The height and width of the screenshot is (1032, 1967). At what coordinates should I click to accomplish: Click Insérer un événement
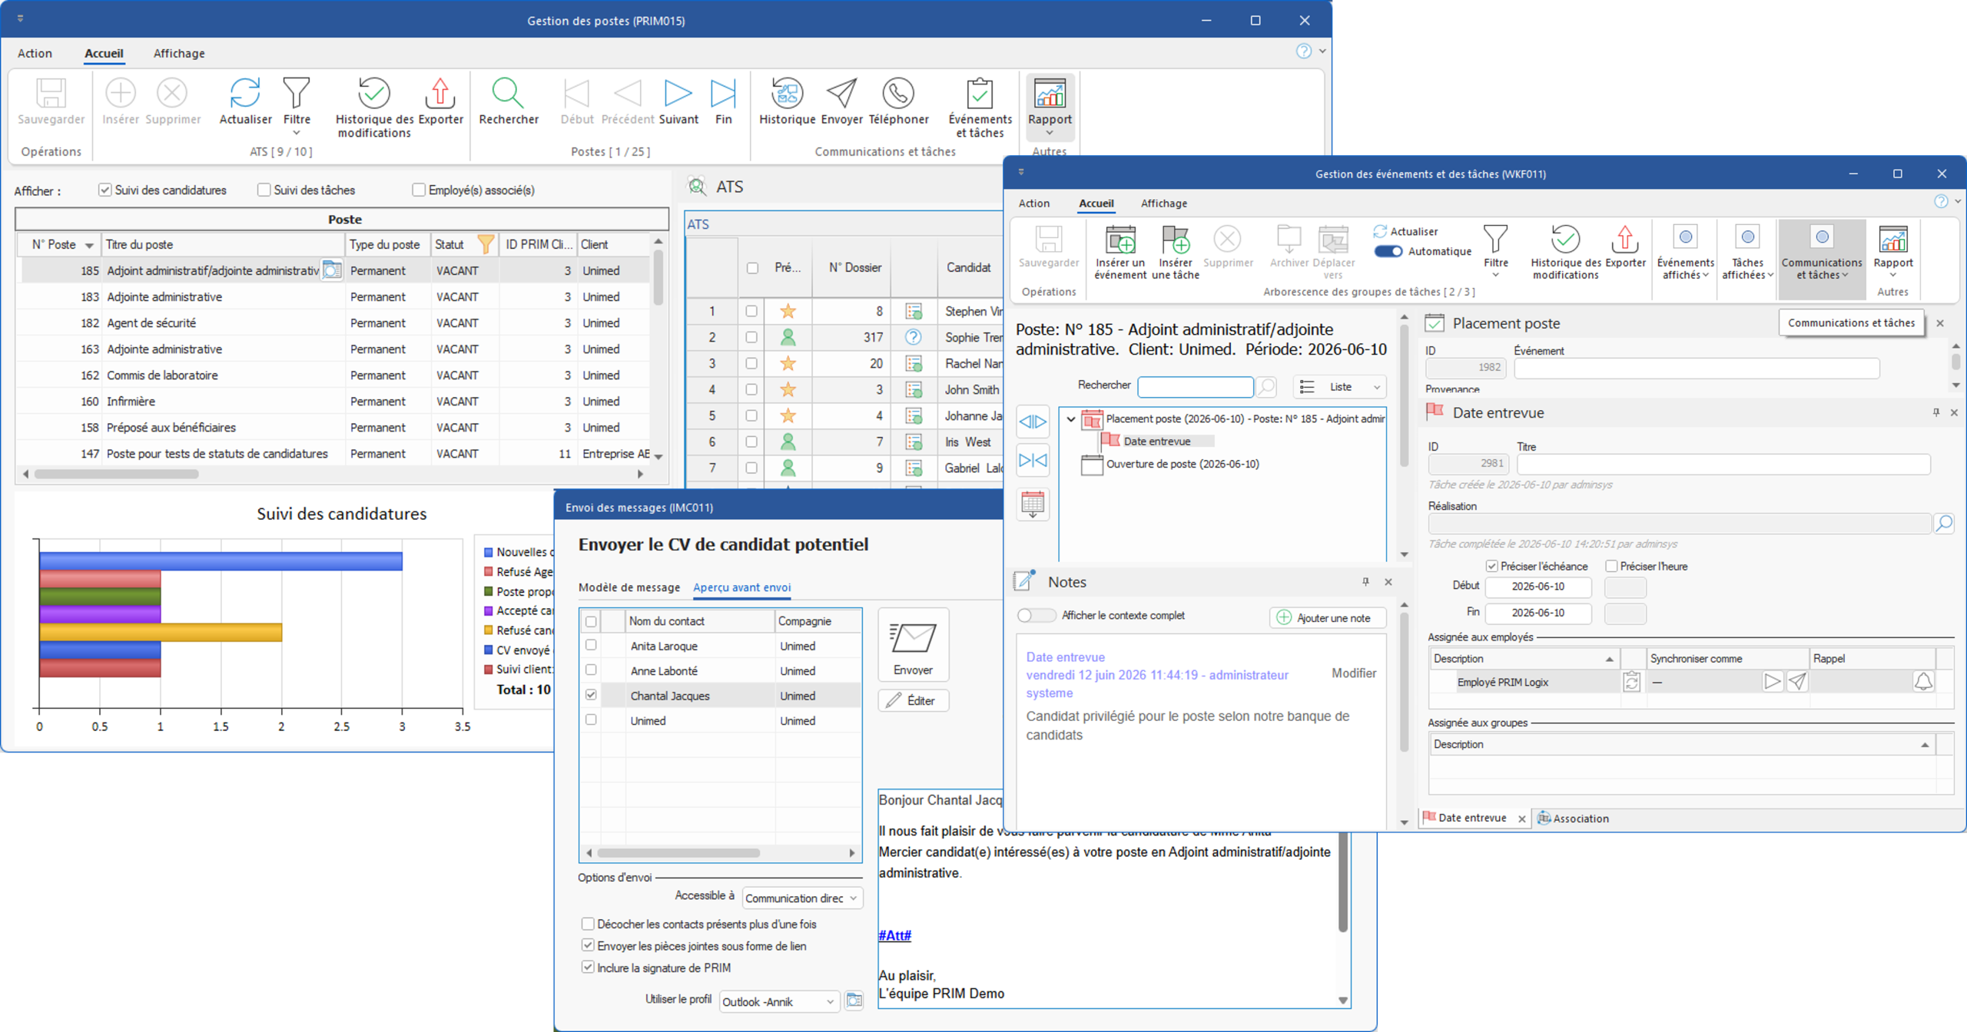tap(1120, 253)
